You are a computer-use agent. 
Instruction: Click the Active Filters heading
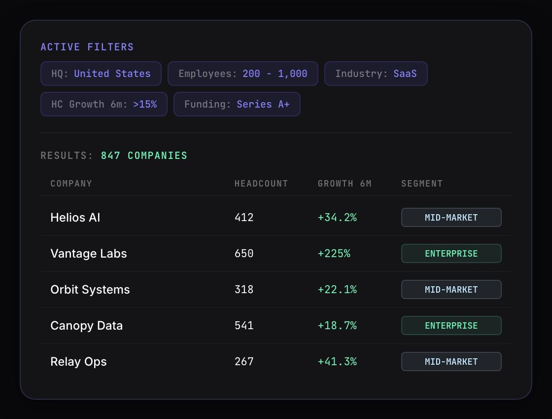coord(87,47)
